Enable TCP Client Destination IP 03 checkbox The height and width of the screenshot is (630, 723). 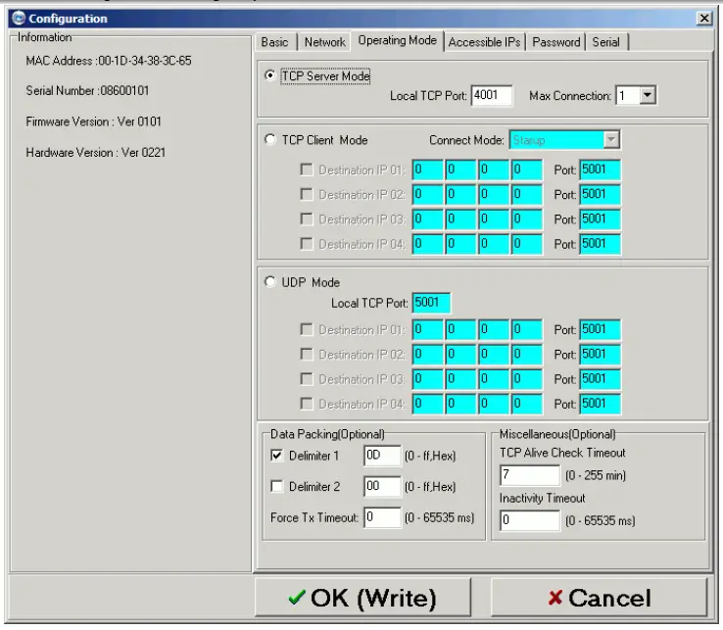click(307, 219)
